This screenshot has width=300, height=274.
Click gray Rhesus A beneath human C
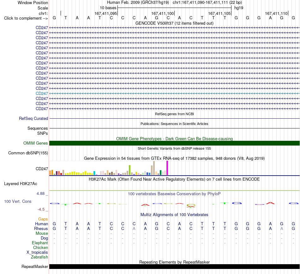(x=134, y=228)
